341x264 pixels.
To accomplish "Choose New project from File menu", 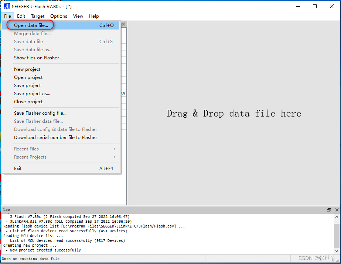I will pyautogui.click(x=61, y=69).
